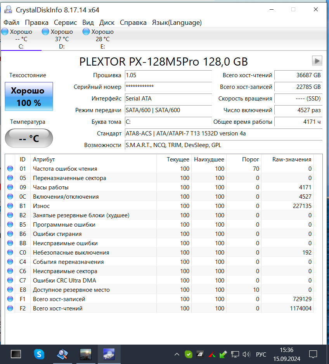Switch the РУС input language
Viewport: 329px width, 364px height.
coord(261,354)
